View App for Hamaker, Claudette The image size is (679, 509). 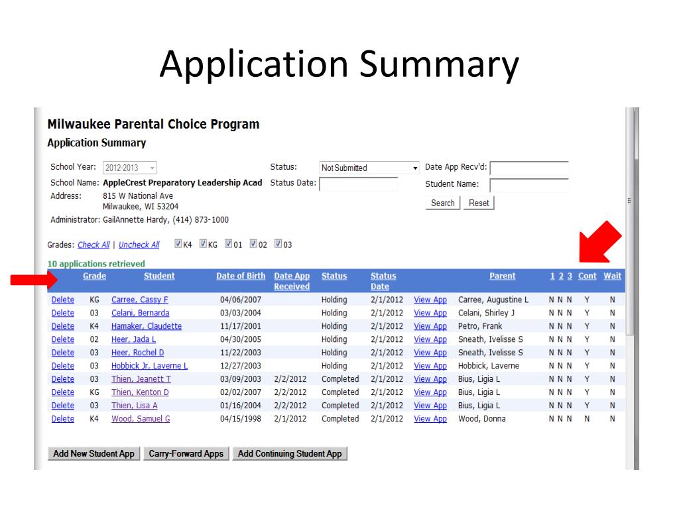[430, 326]
